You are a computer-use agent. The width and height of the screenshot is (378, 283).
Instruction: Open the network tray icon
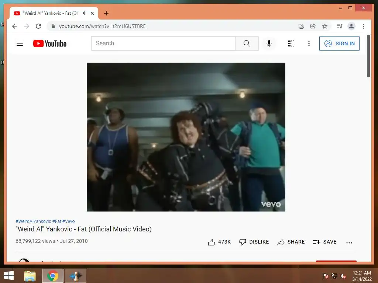334,276
